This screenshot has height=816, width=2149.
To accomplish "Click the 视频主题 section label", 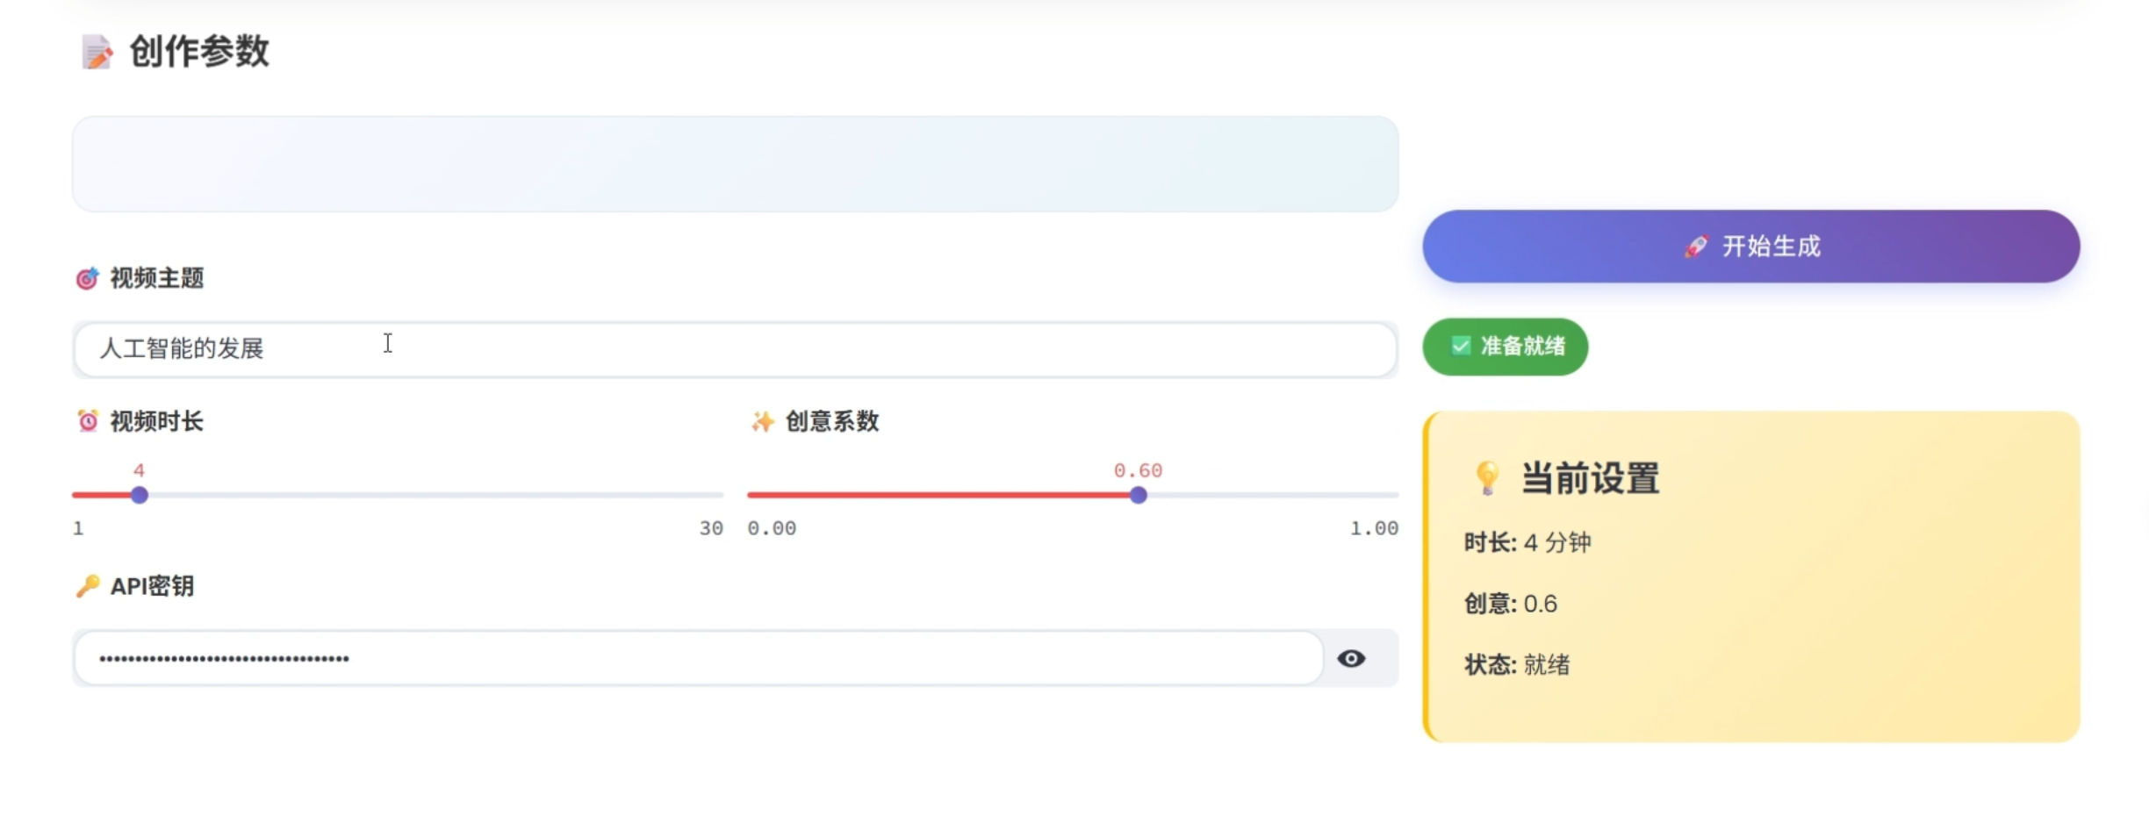I will pos(155,278).
